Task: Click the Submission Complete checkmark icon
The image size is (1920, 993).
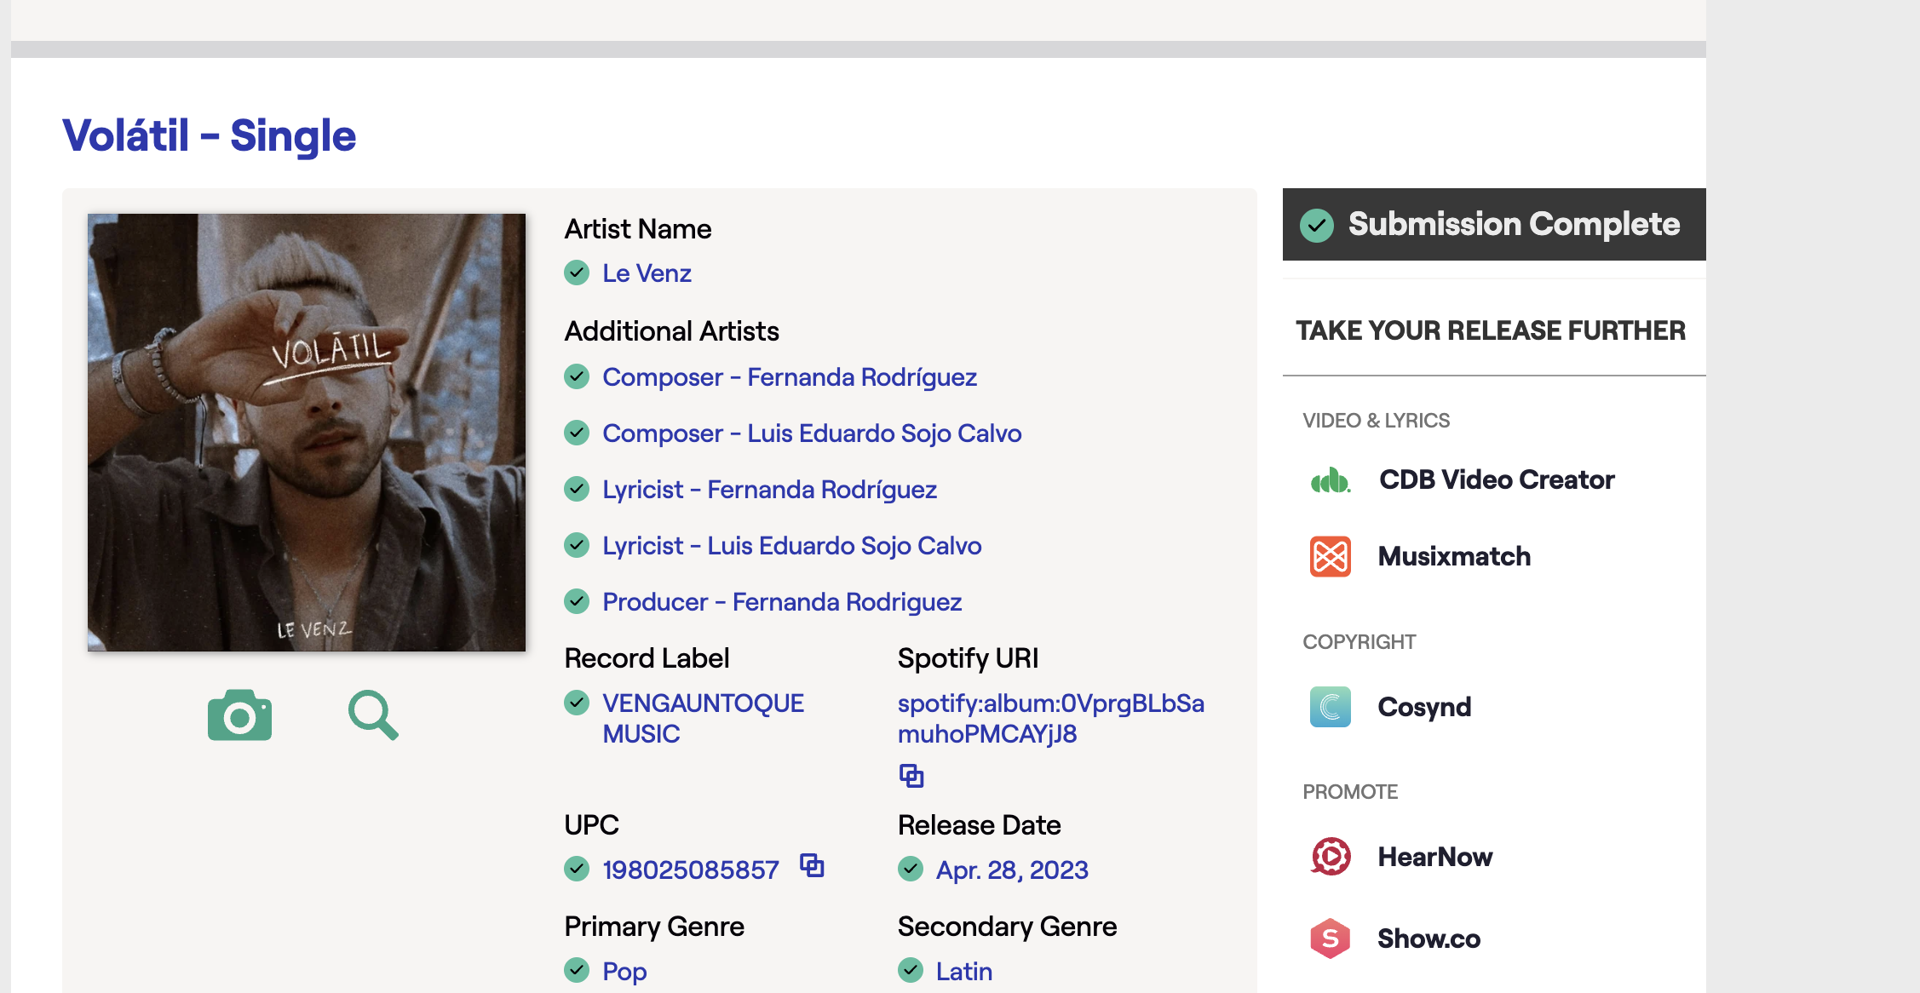Action: (1317, 225)
